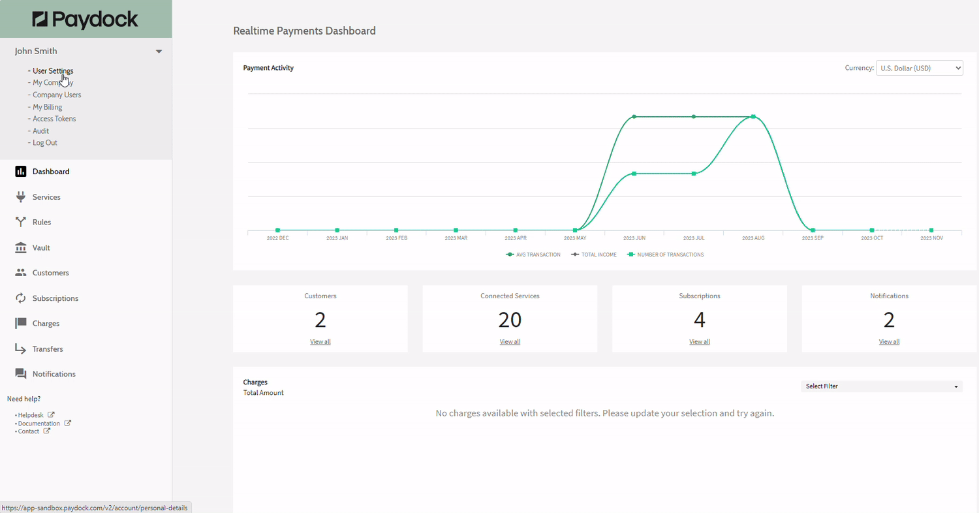Select Access Tokens from account menu
This screenshot has height=513, width=979.
click(54, 119)
